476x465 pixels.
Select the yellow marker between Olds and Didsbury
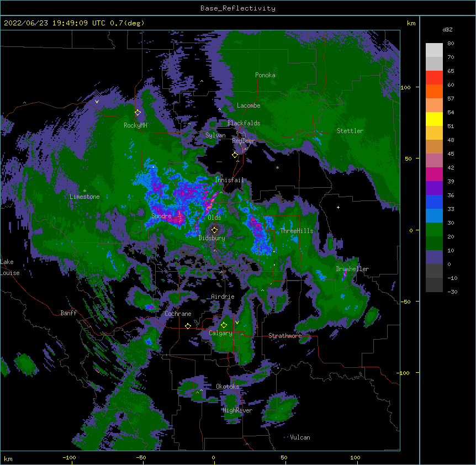(x=214, y=230)
